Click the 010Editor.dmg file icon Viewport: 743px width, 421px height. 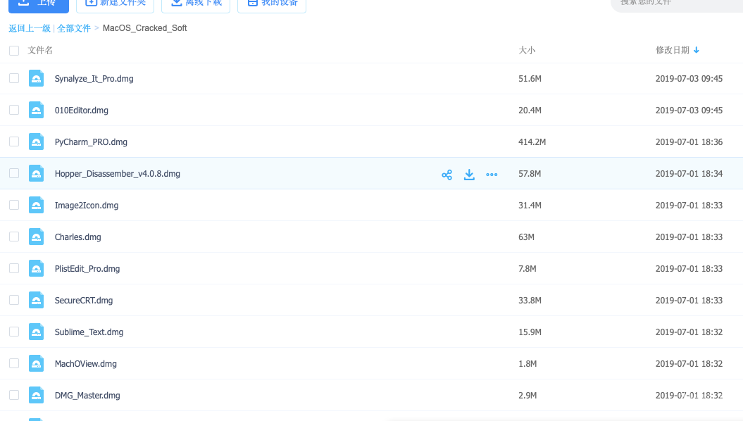click(x=36, y=111)
